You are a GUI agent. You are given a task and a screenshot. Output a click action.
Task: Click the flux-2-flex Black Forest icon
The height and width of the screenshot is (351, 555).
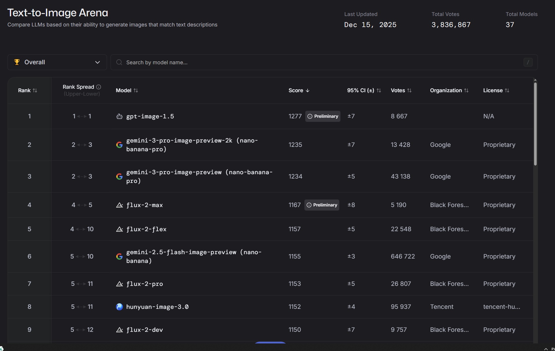pyautogui.click(x=119, y=229)
